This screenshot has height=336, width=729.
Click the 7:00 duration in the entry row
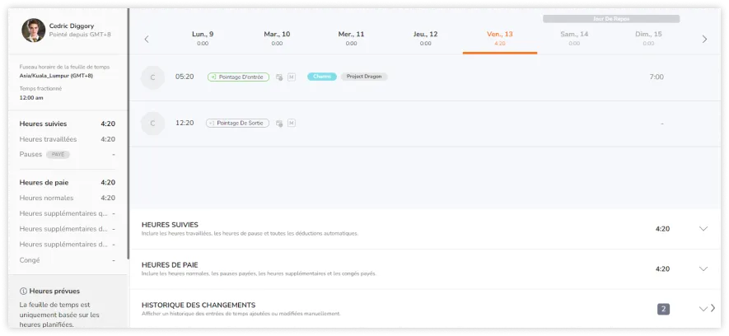pos(657,77)
